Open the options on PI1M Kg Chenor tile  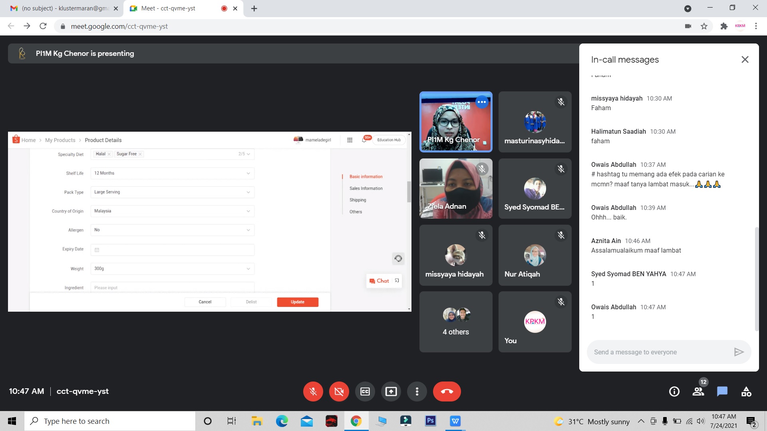coord(482,102)
